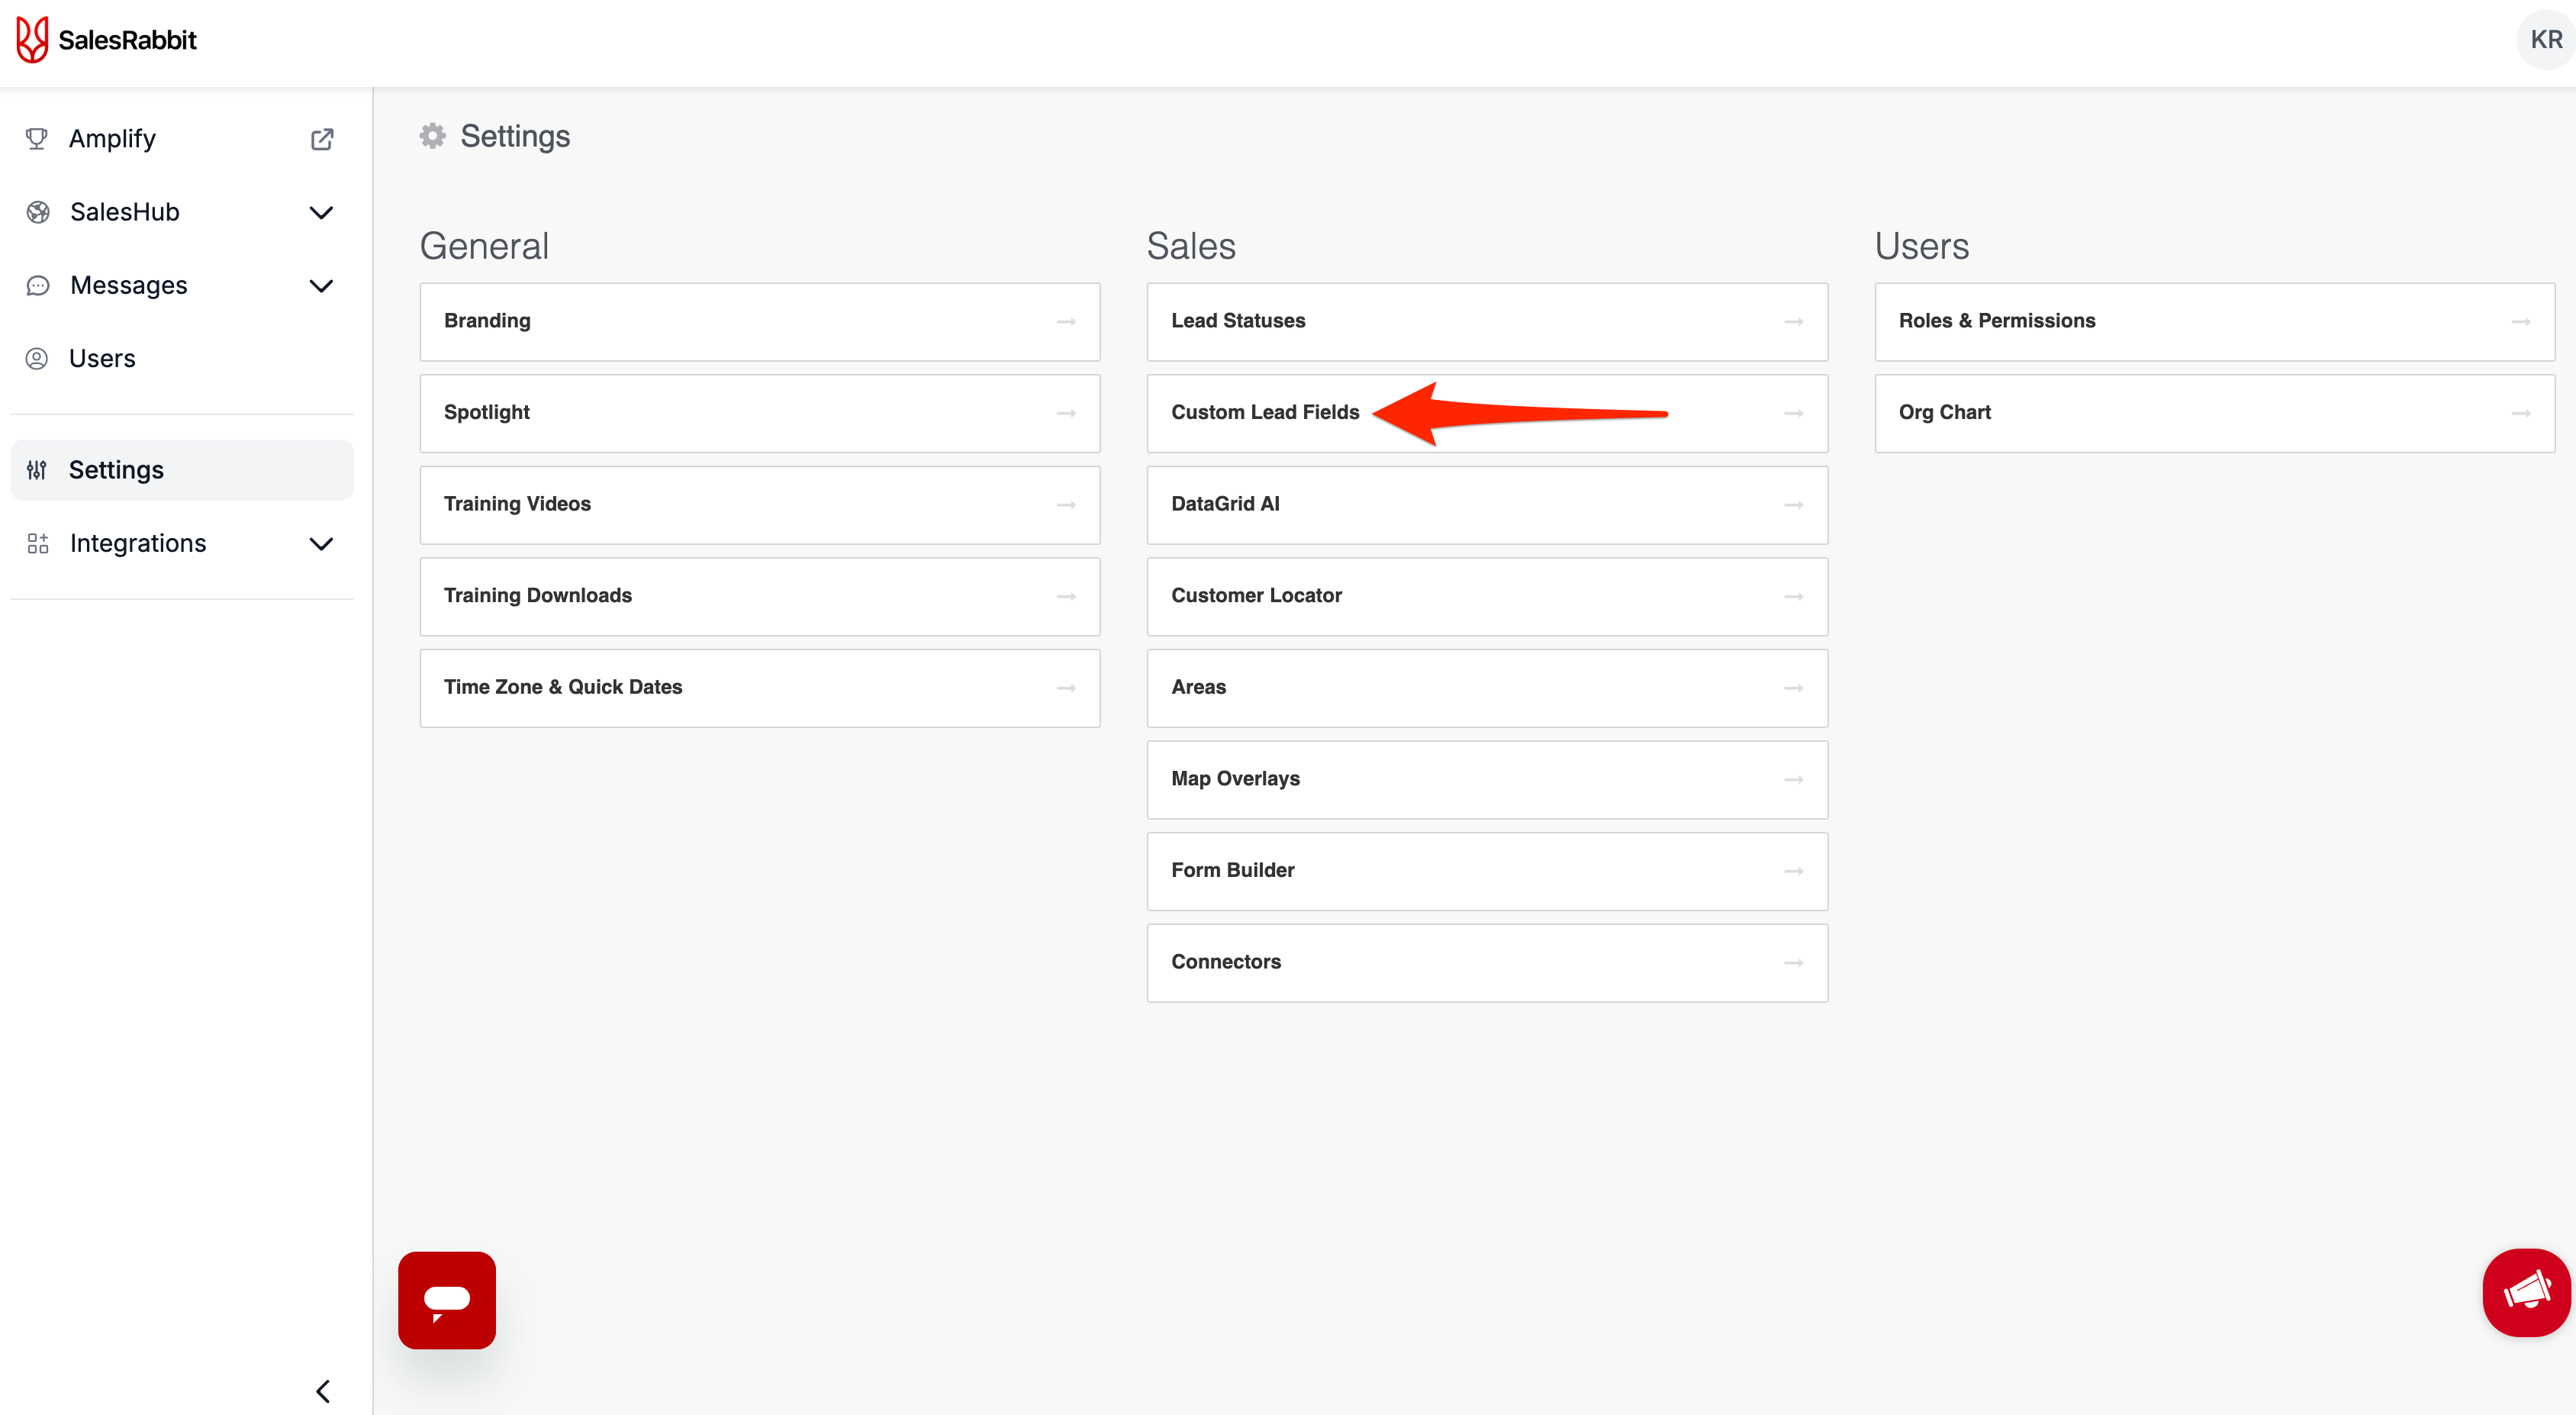The width and height of the screenshot is (2576, 1415).
Task: Collapse the sidebar with left chevron
Action: click(x=323, y=1391)
